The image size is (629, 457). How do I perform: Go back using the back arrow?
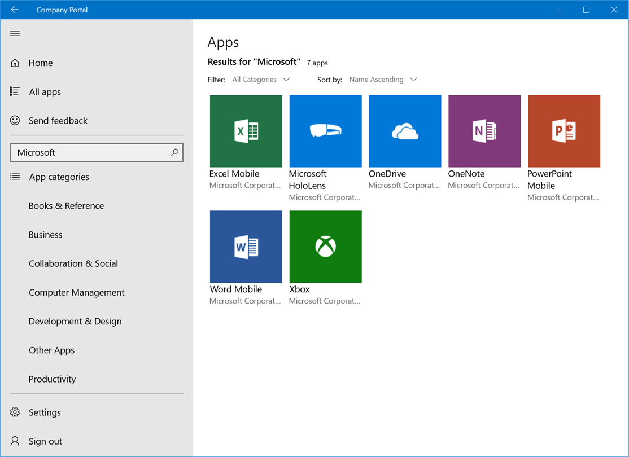[15, 10]
